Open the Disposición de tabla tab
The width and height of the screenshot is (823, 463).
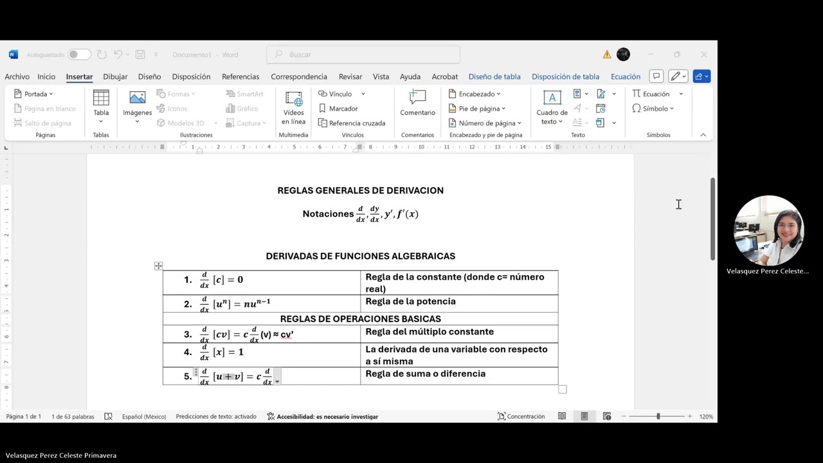click(565, 77)
